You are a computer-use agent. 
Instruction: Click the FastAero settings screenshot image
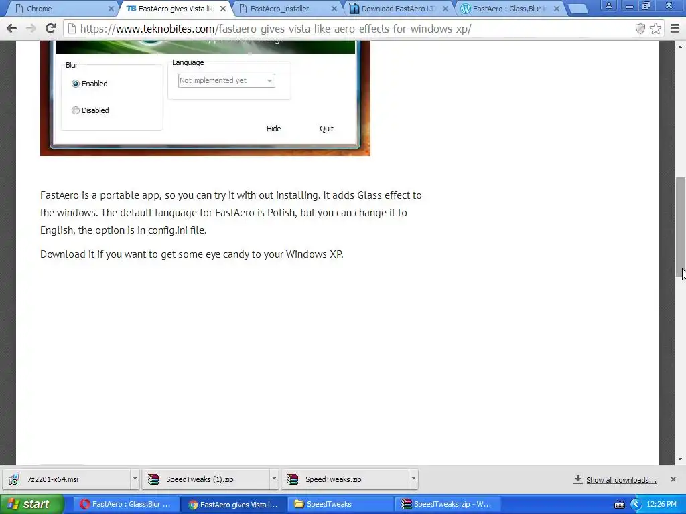coord(205,98)
